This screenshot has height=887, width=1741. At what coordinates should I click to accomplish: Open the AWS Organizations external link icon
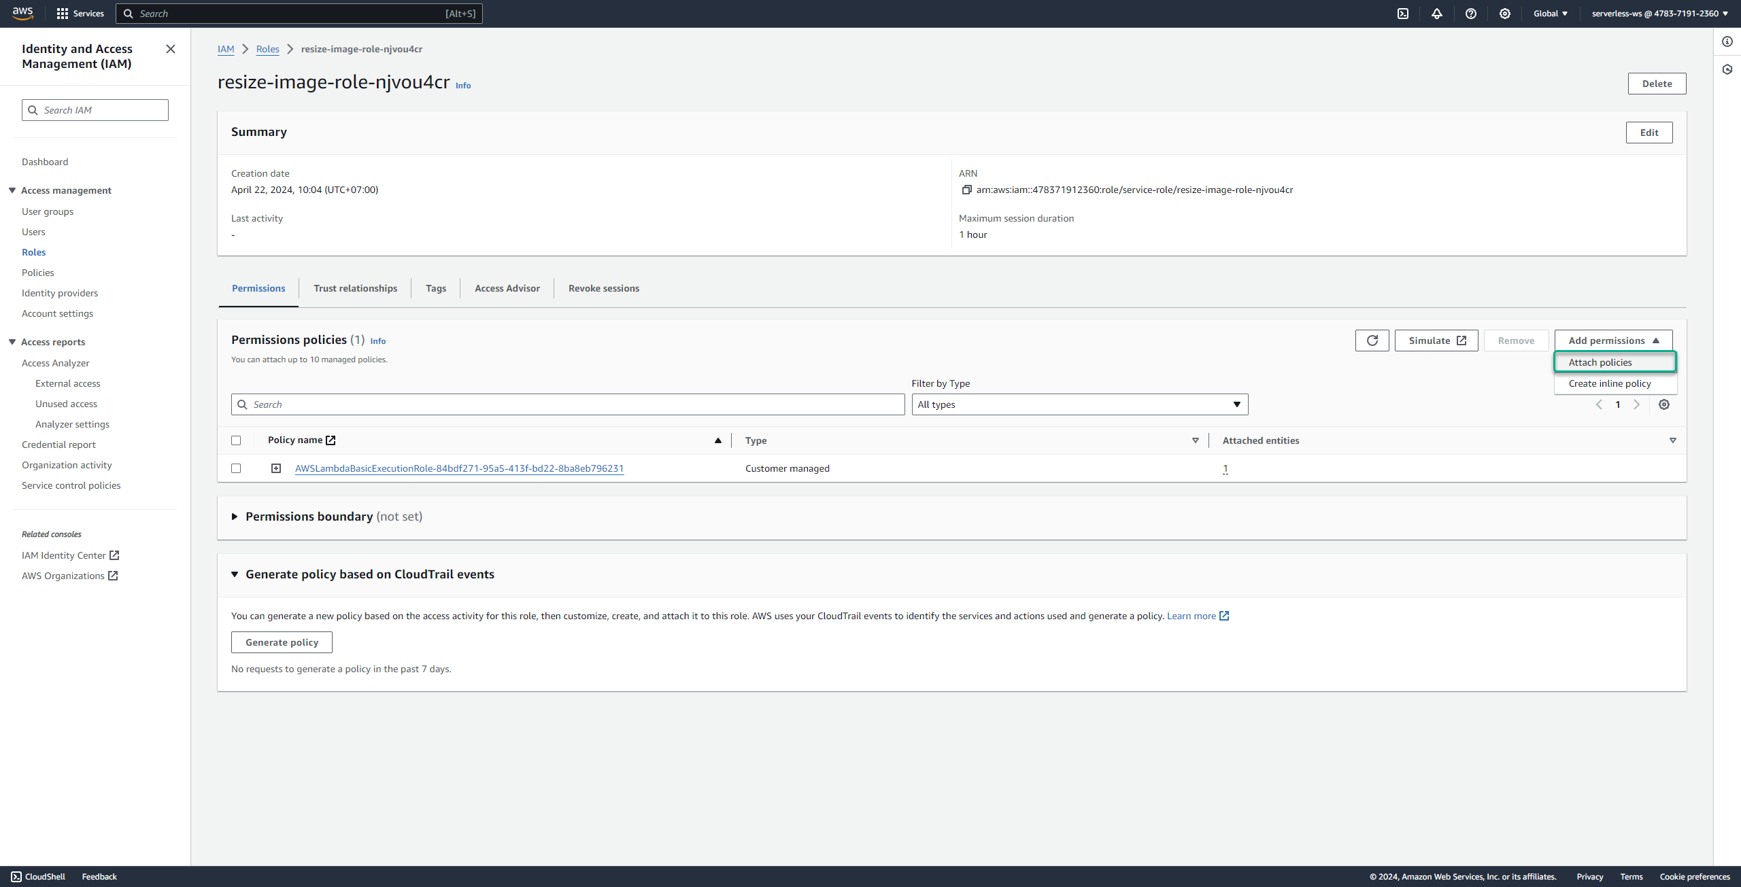pyautogui.click(x=113, y=576)
